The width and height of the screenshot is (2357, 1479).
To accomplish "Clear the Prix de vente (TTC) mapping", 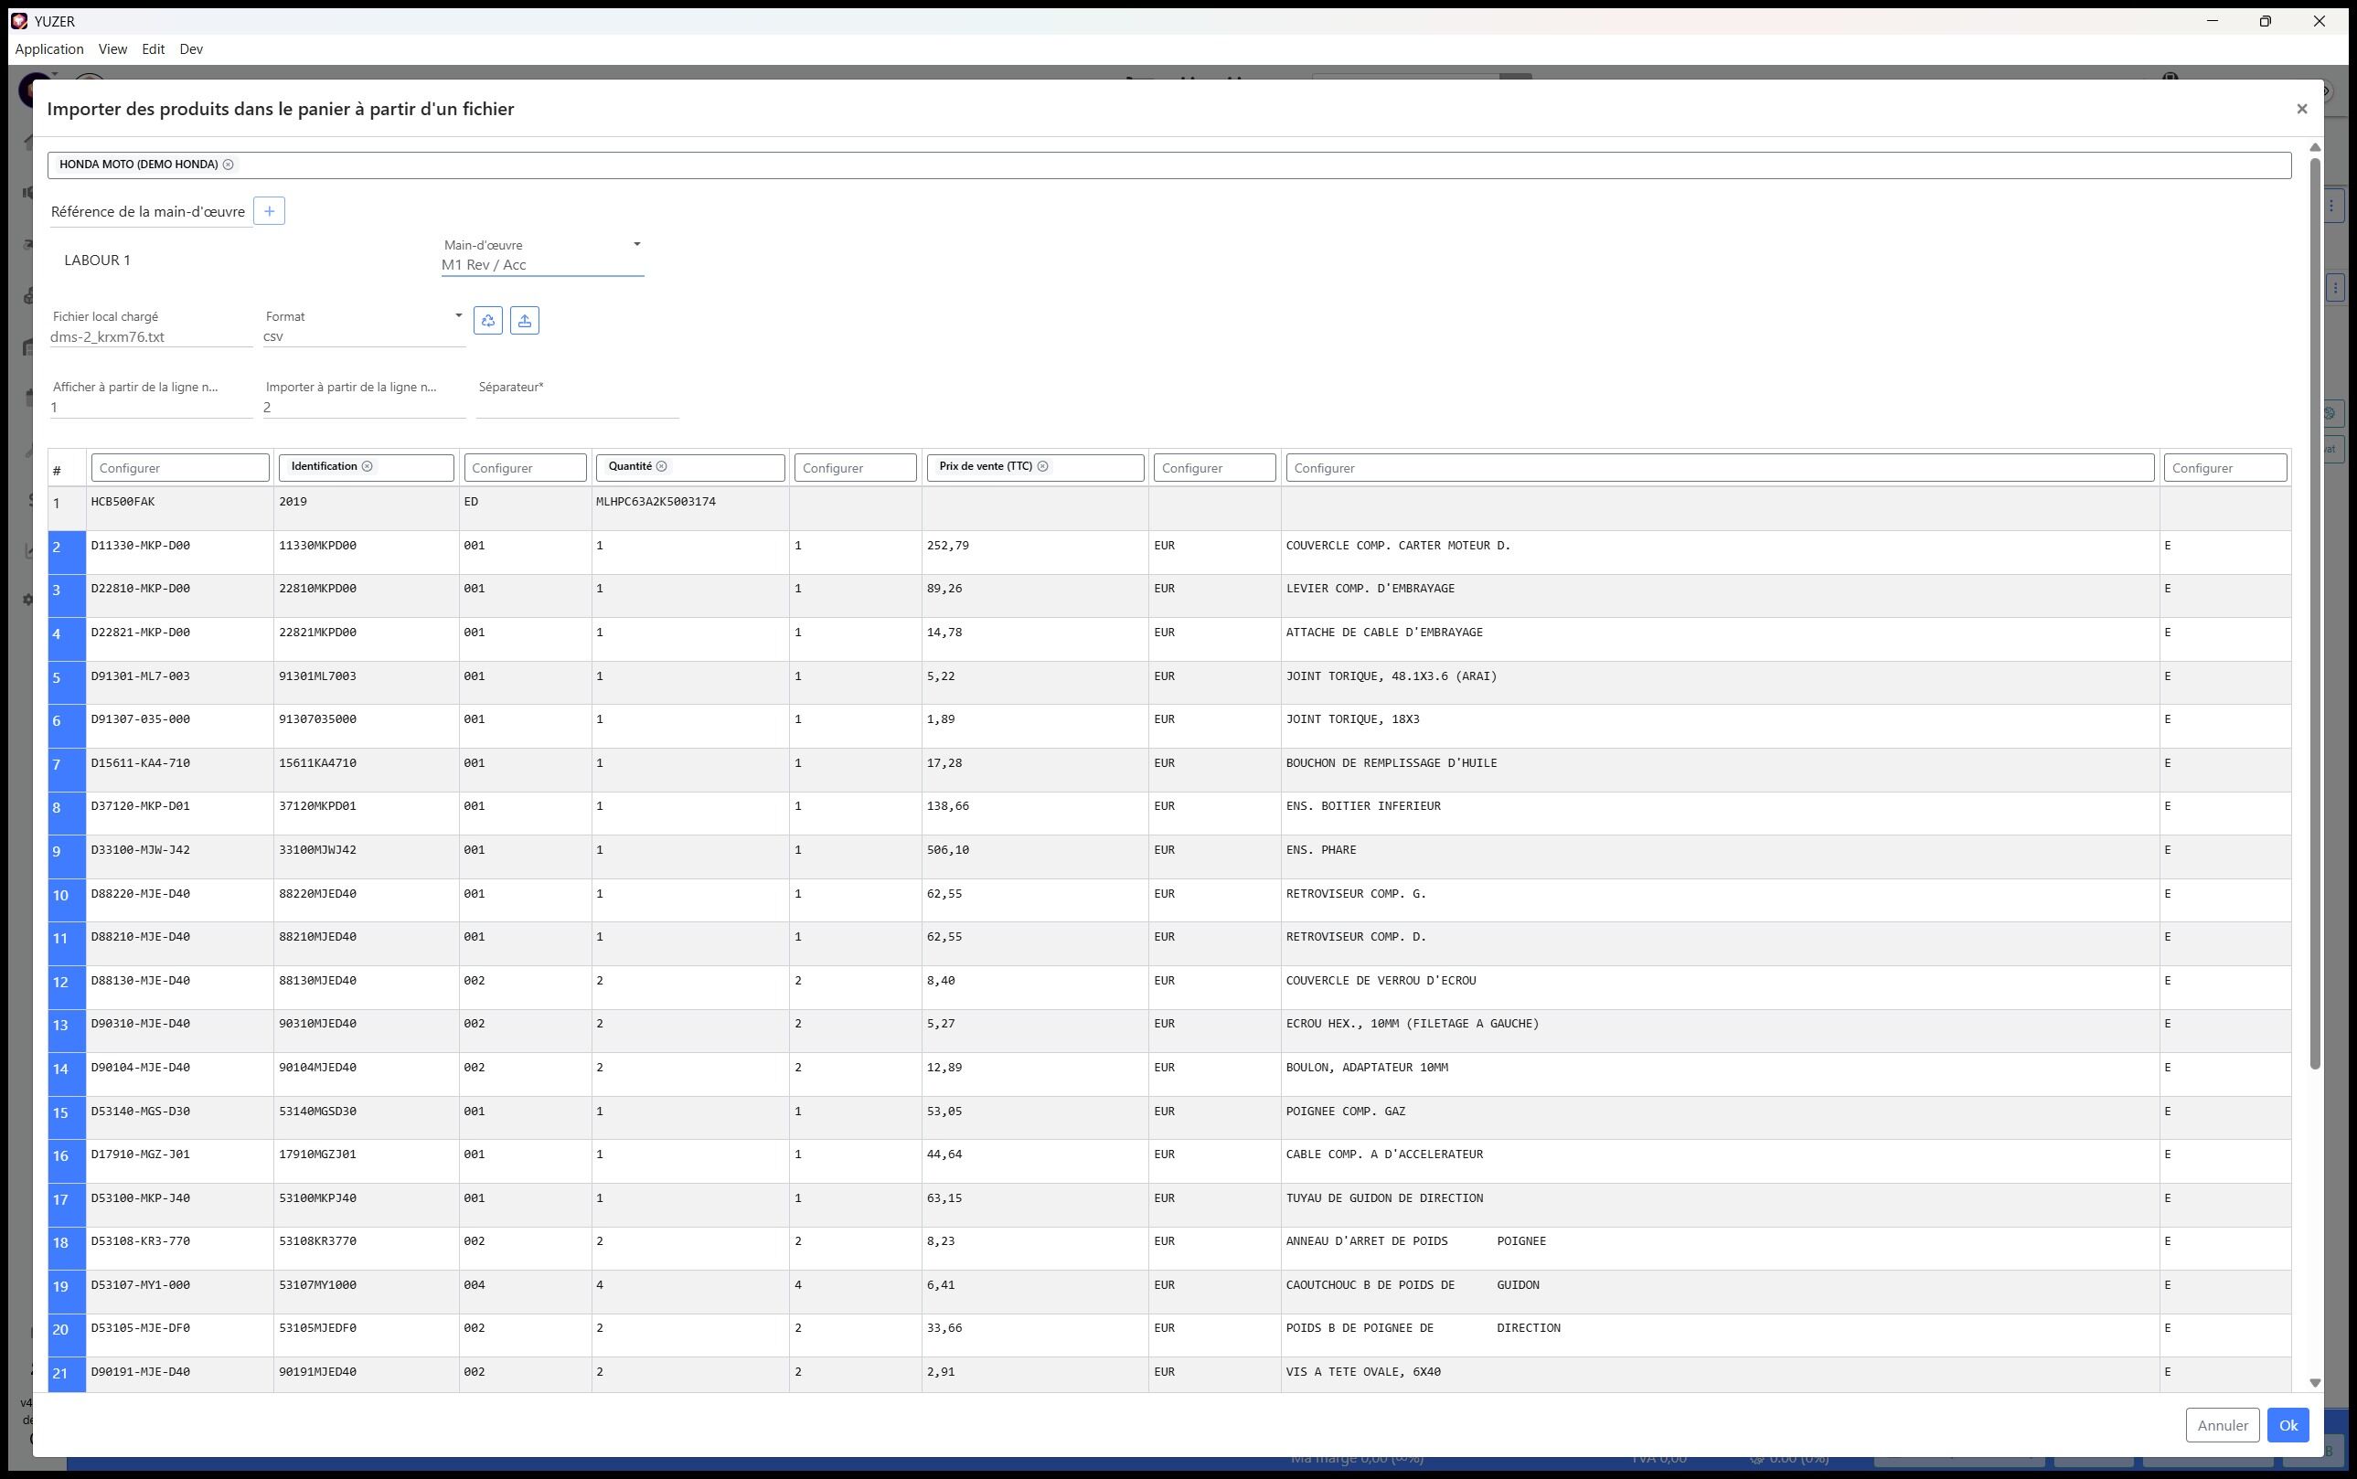I will click(1042, 466).
